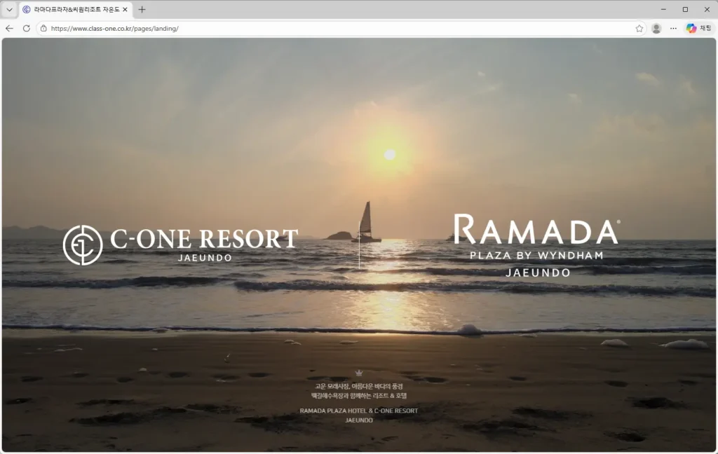Go back to the previous page
This screenshot has width=718, height=454.
pos(9,28)
